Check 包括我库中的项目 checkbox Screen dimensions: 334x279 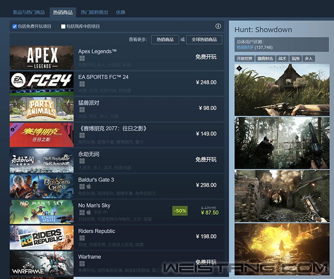point(63,26)
